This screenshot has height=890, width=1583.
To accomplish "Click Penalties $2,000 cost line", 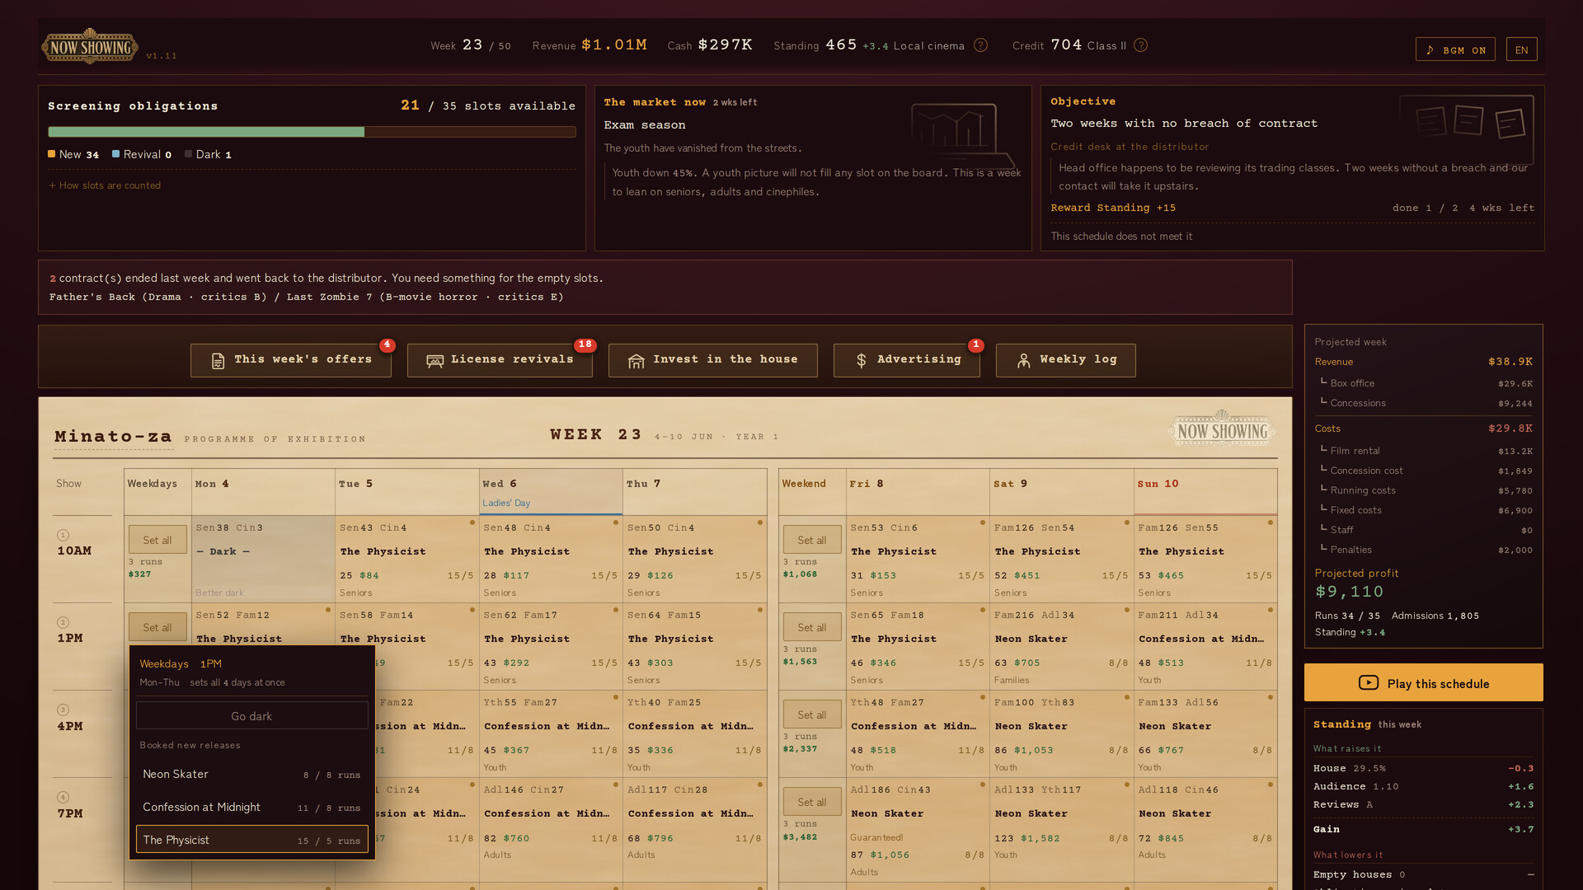I will (x=1423, y=550).
